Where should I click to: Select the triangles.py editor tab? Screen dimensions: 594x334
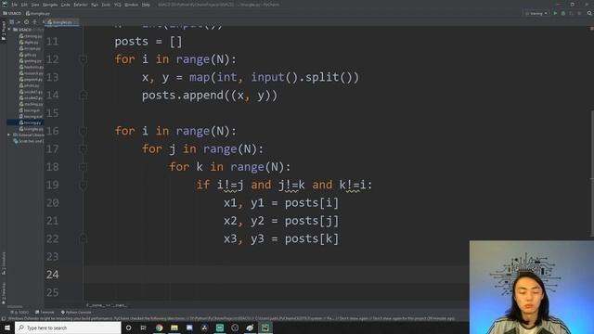62,22
